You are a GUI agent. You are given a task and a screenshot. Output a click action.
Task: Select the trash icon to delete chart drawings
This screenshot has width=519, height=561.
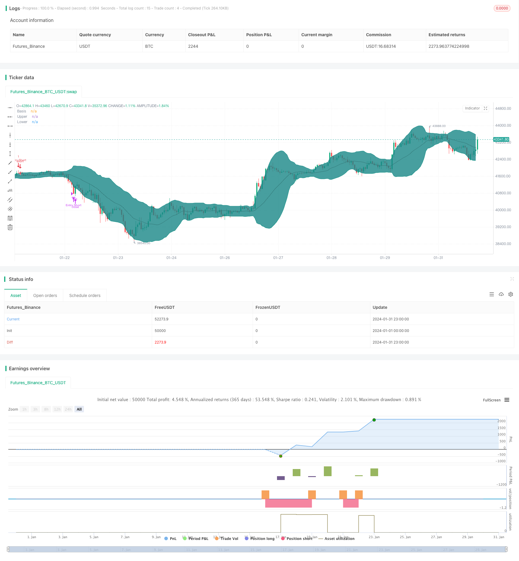coord(10,227)
